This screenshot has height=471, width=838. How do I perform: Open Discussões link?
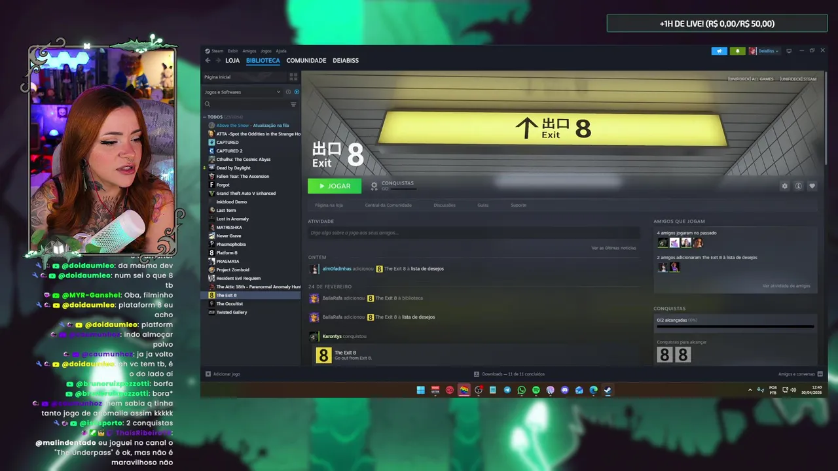(x=445, y=205)
